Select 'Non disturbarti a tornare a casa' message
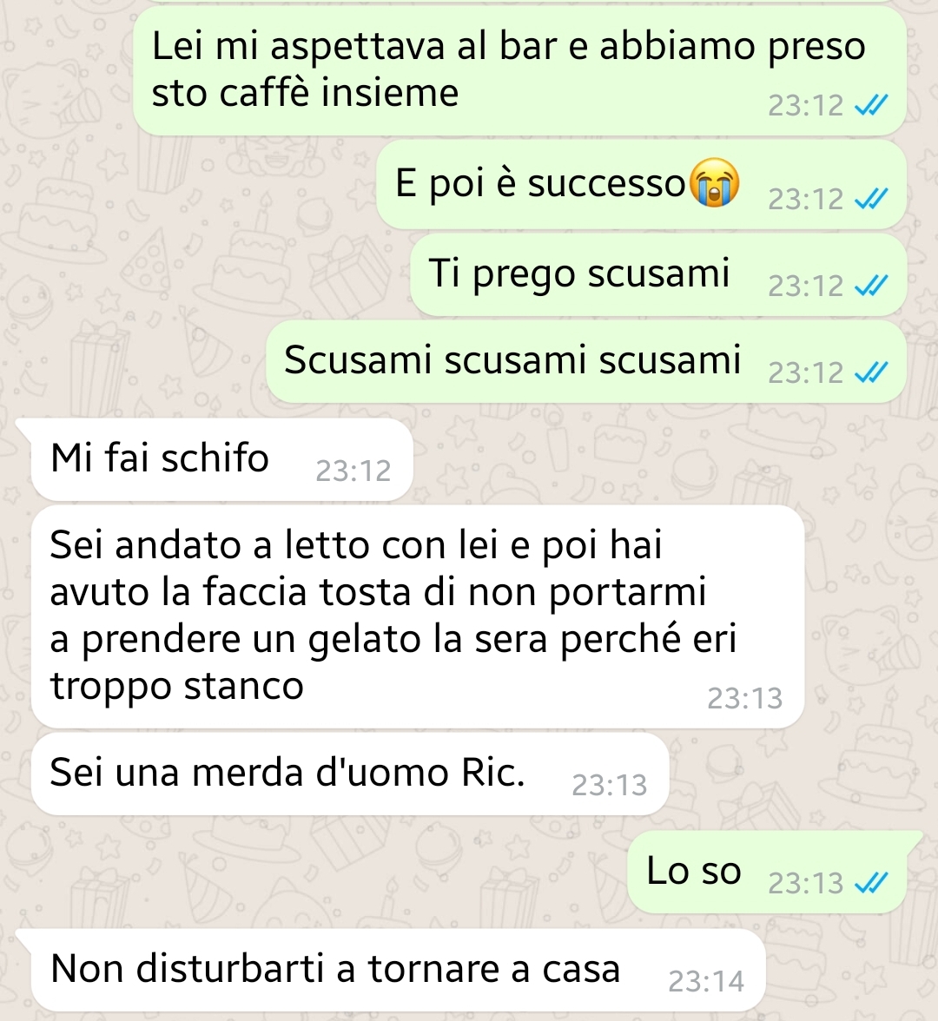This screenshot has height=1021, width=938. coord(398,971)
